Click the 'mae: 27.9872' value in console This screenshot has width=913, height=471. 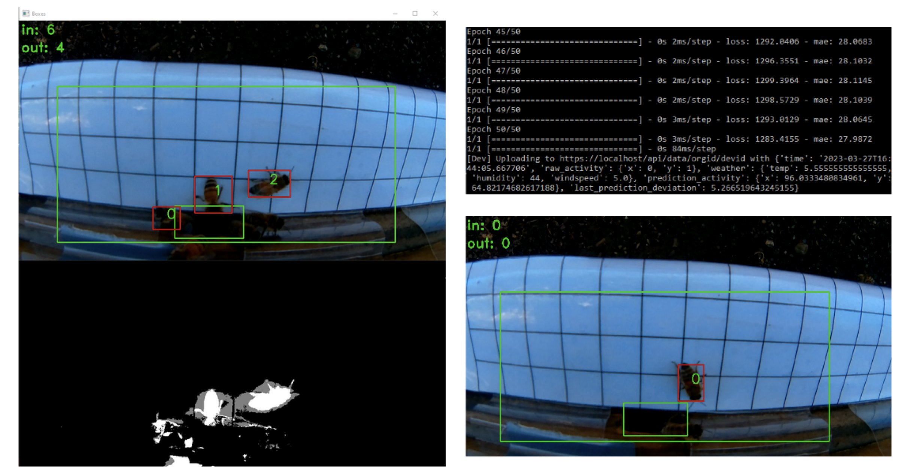[843, 139]
